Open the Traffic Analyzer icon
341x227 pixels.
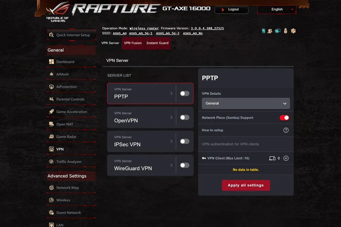(x=51, y=162)
